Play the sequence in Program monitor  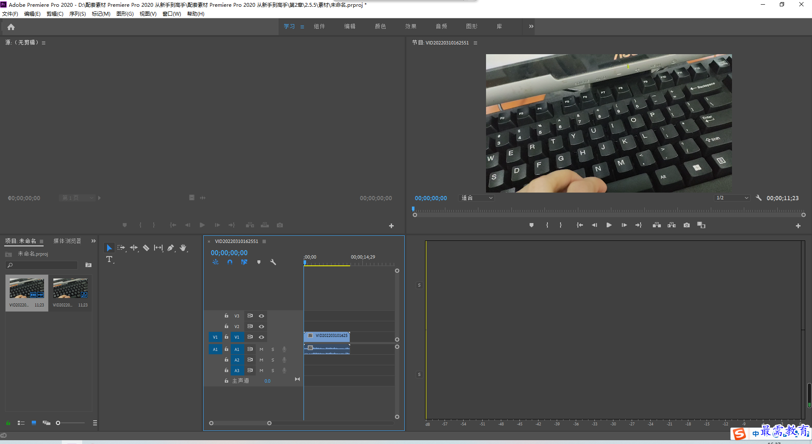pos(609,225)
